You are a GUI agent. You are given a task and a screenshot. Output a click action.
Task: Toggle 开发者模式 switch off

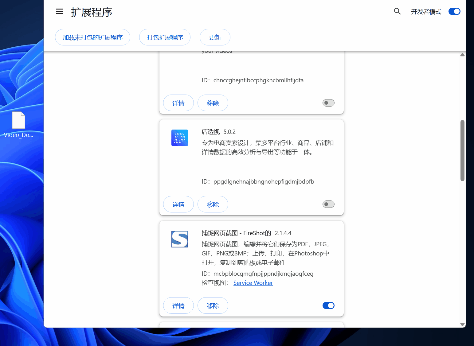click(454, 11)
